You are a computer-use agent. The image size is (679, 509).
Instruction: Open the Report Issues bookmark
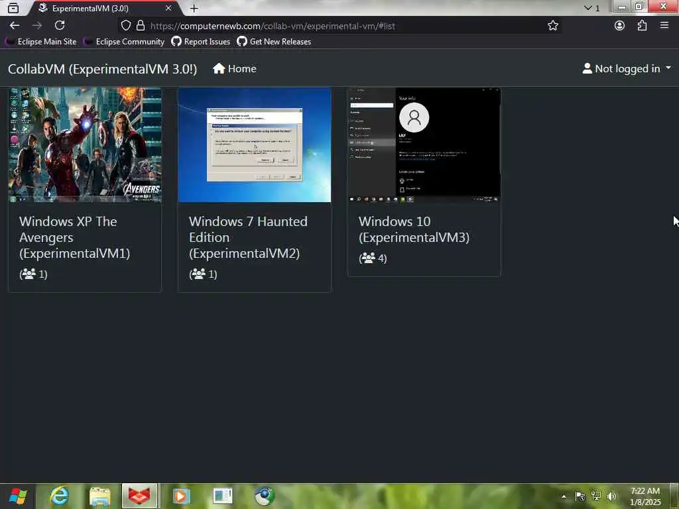(x=201, y=42)
